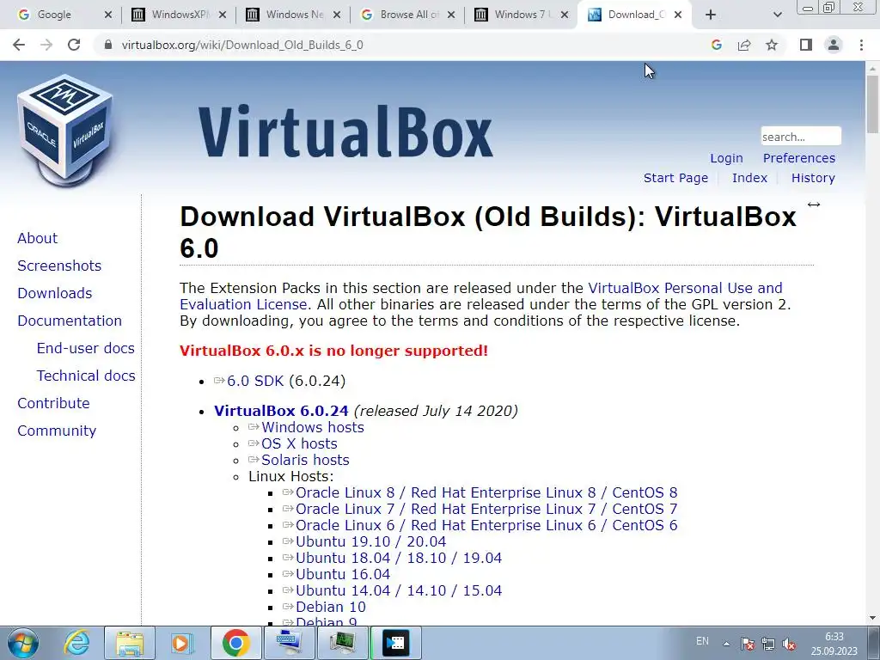Open the Chrome profile avatar icon

pos(834,45)
